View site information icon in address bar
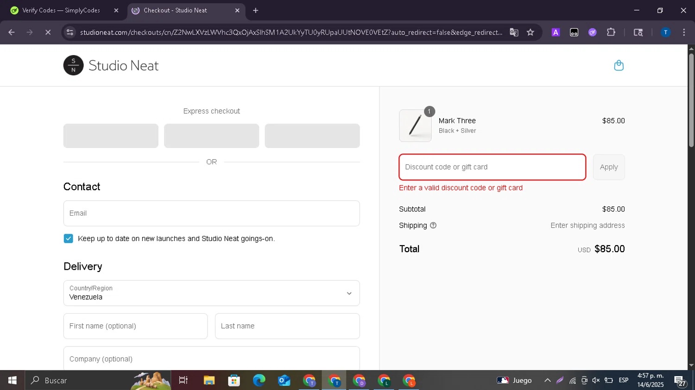The image size is (695, 390). (70, 32)
